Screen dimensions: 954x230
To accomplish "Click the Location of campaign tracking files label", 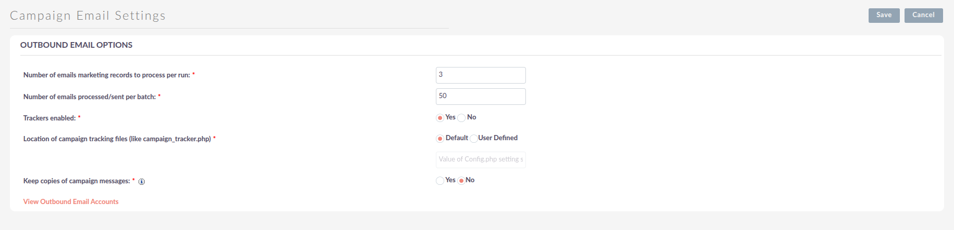I will [x=117, y=139].
